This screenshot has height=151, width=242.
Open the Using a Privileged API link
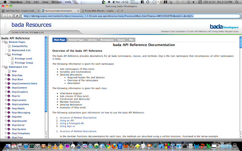point(72,123)
